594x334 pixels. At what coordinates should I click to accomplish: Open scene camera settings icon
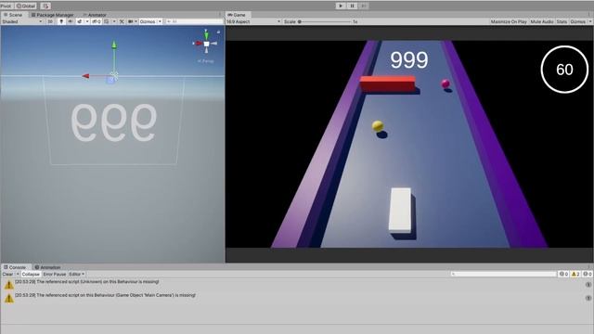pyautogui.click(x=131, y=21)
